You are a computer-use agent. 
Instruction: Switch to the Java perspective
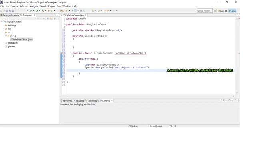(x=232, y=11)
